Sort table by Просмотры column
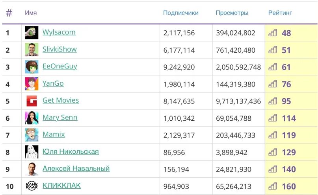This screenshot has height=195, width=318. (232, 13)
